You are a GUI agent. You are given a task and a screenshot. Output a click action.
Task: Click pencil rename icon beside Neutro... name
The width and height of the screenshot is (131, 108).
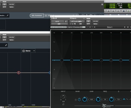(x=7, y=15)
